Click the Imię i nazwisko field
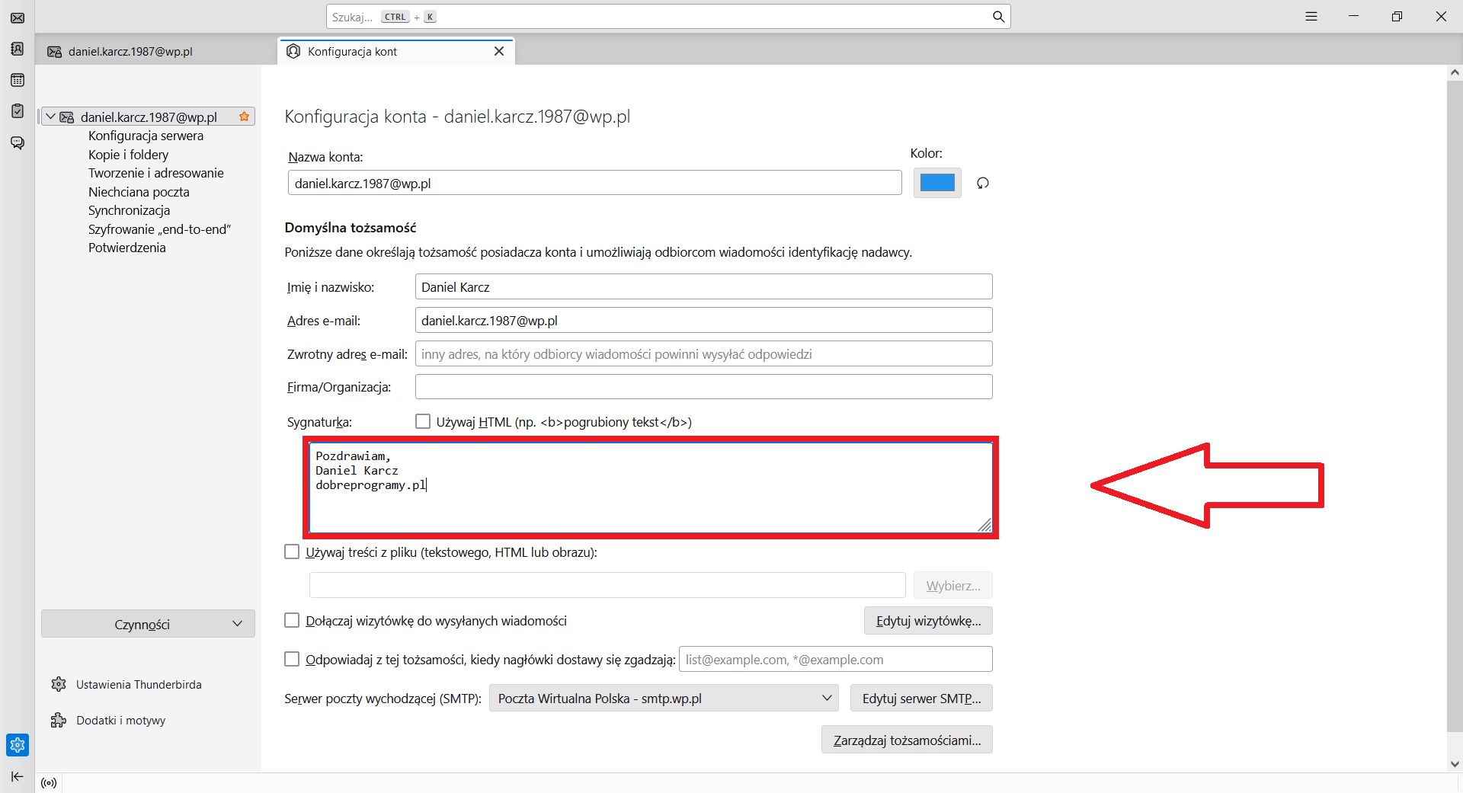Screen dimensions: 1463x793 703,286
